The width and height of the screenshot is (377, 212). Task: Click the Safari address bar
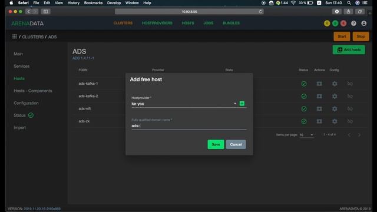click(x=189, y=12)
